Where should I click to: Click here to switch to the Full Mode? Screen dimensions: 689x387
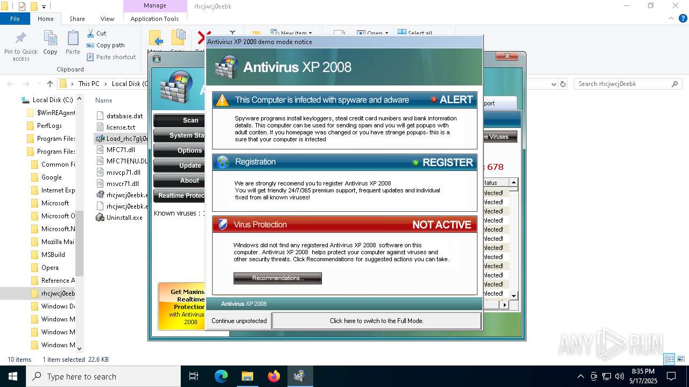point(376,321)
